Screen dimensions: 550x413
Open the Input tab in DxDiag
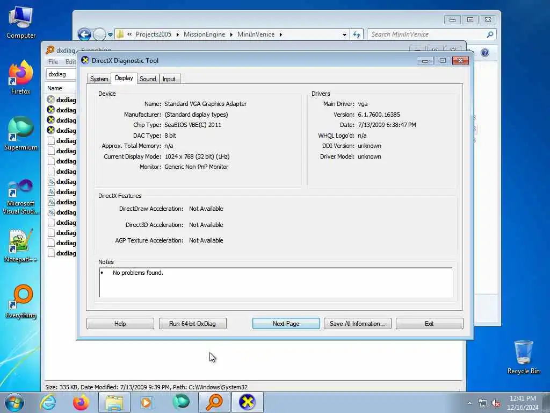169,79
